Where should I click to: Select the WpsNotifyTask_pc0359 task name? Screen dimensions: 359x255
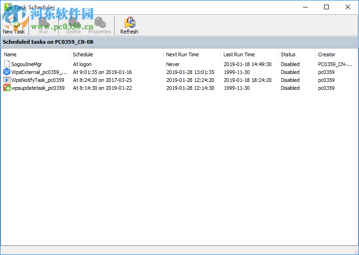(x=38, y=80)
